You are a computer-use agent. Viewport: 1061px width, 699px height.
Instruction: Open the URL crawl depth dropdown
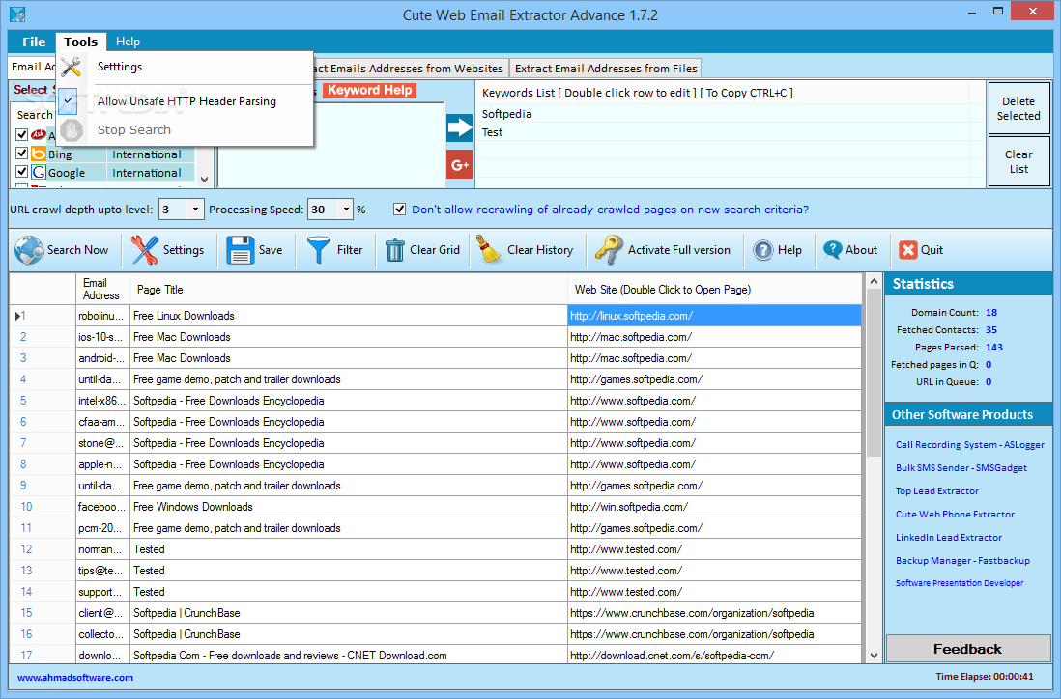point(195,210)
